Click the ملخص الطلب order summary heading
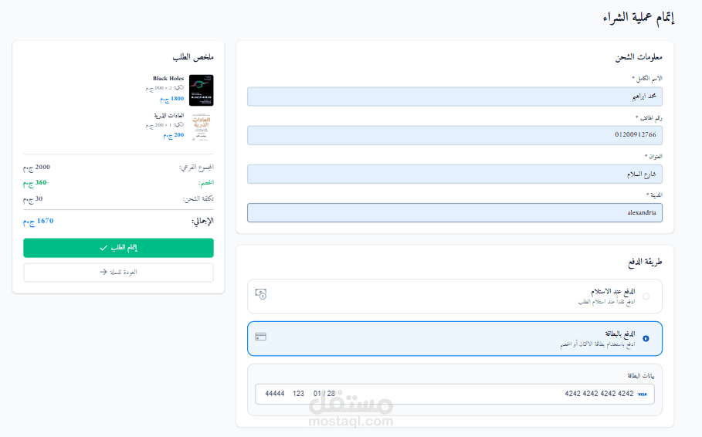Image resolution: width=702 pixels, height=437 pixels. (193, 57)
